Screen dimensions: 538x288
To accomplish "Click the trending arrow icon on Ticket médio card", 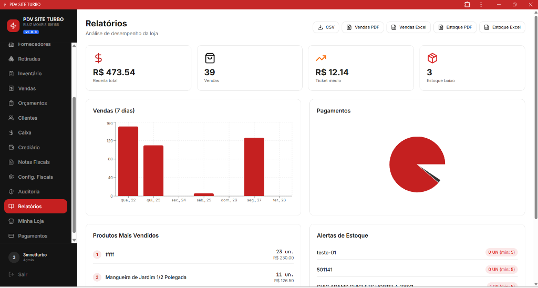I will coord(321,58).
